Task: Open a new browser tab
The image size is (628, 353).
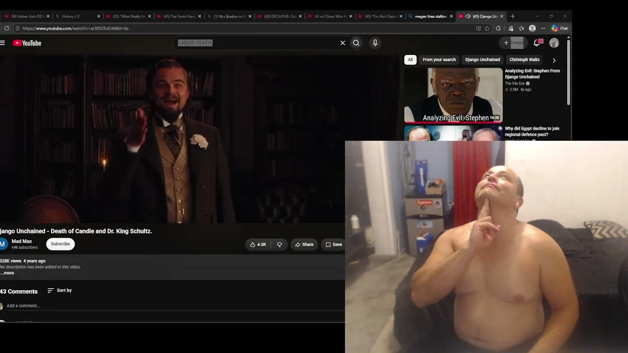Action: (x=513, y=16)
